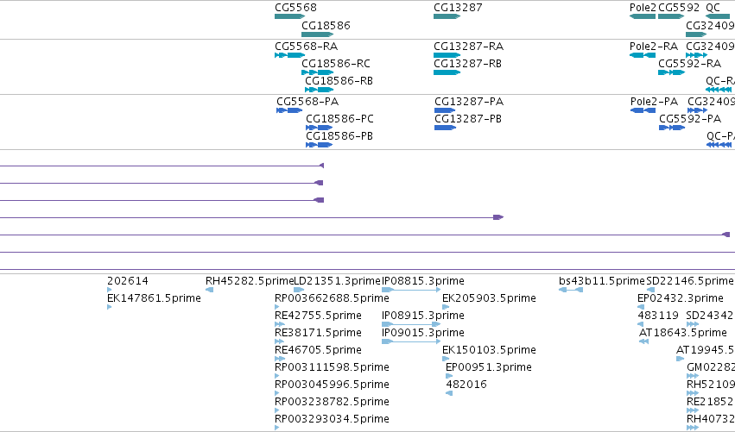Select the LD21351.3prime EST

click(299, 290)
